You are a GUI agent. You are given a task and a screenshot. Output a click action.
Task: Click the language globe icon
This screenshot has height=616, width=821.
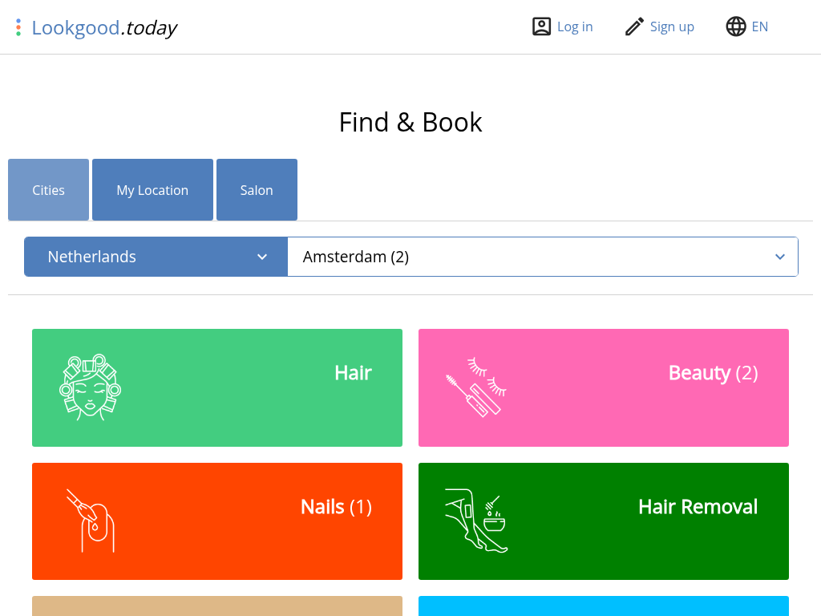[736, 26]
